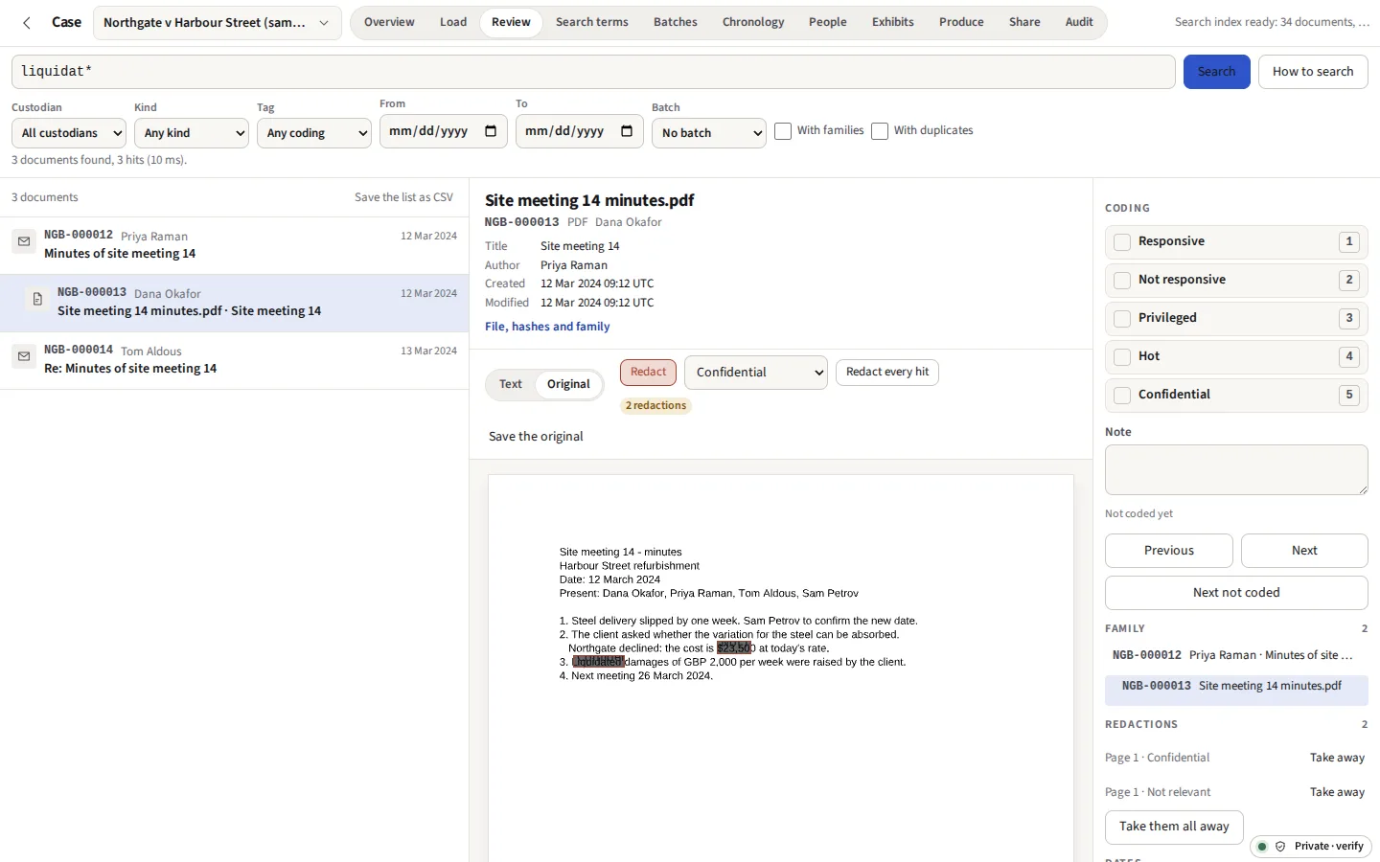Open the Chronology tab
Image resolution: width=1380 pixels, height=862 pixels.
(753, 22)
